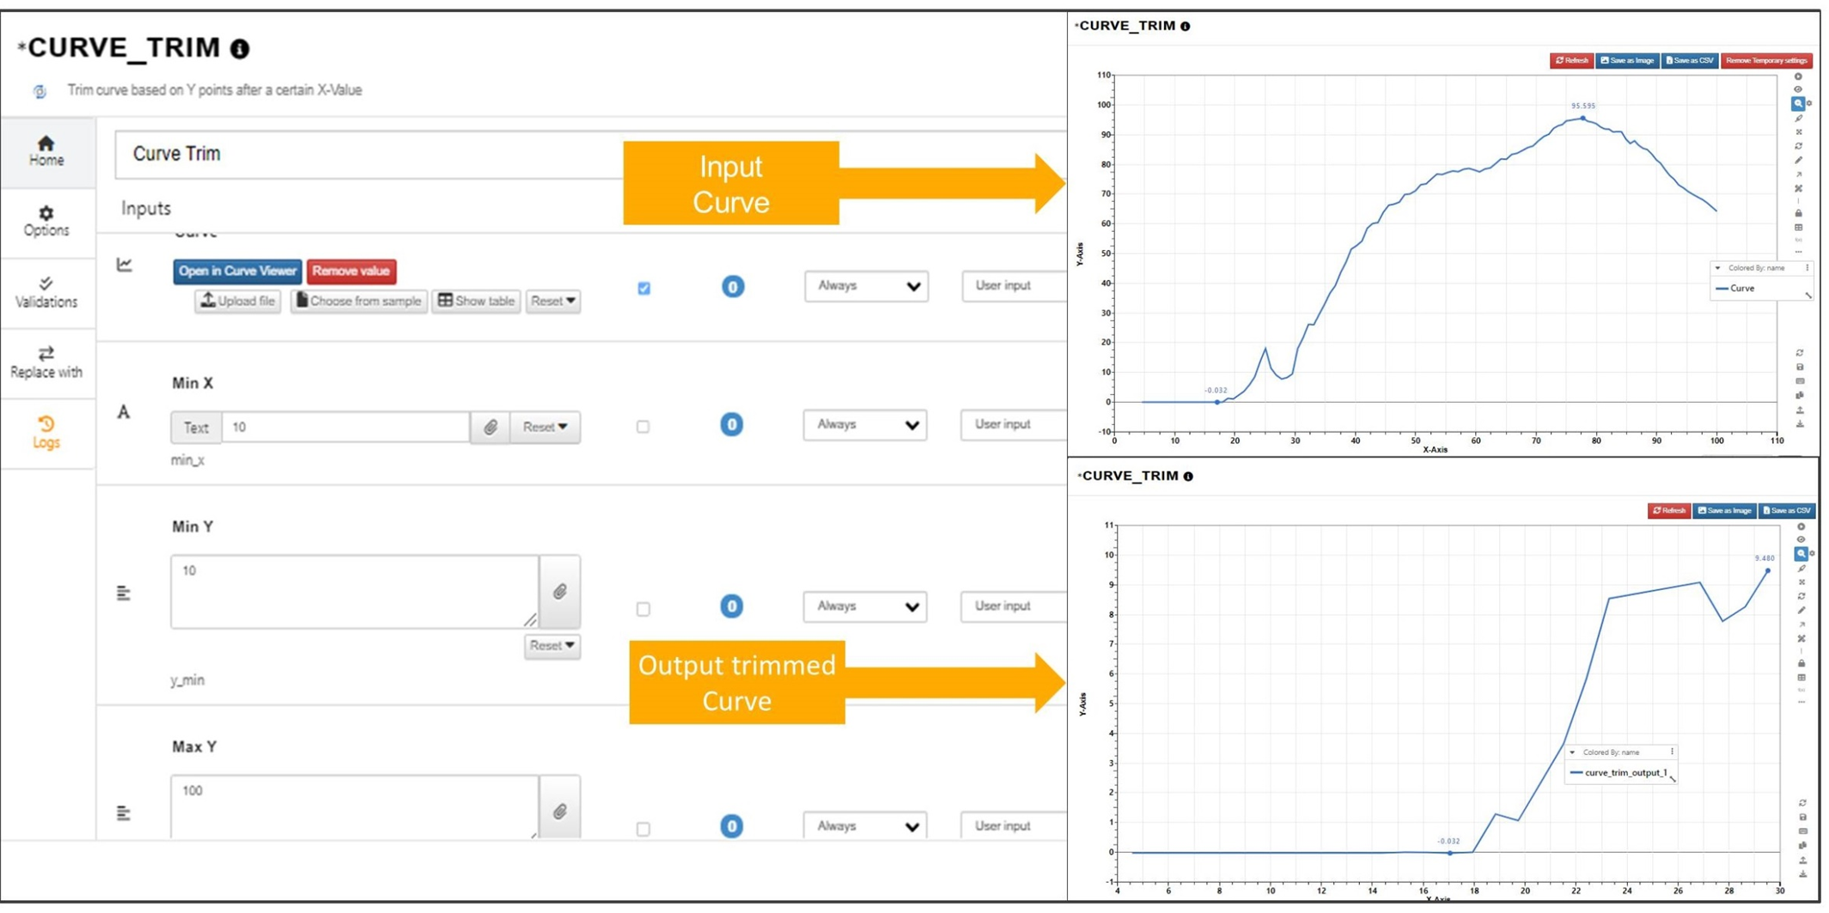Screen dimensions: 1829x913
Task: Switch to the Logs sidebar section
Action: point(46,433)
